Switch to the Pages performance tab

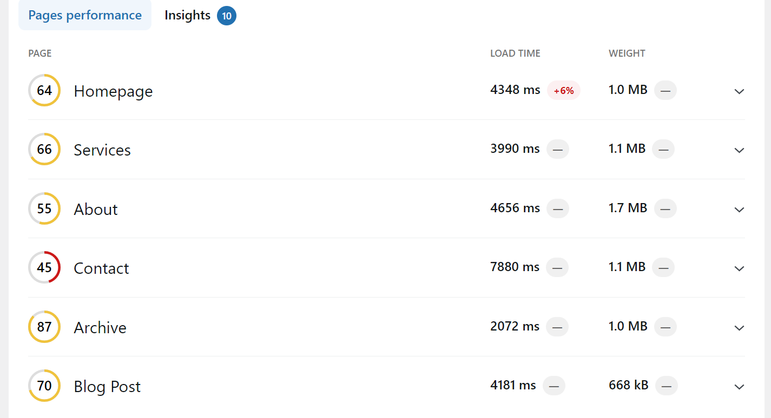click(85, 15)
